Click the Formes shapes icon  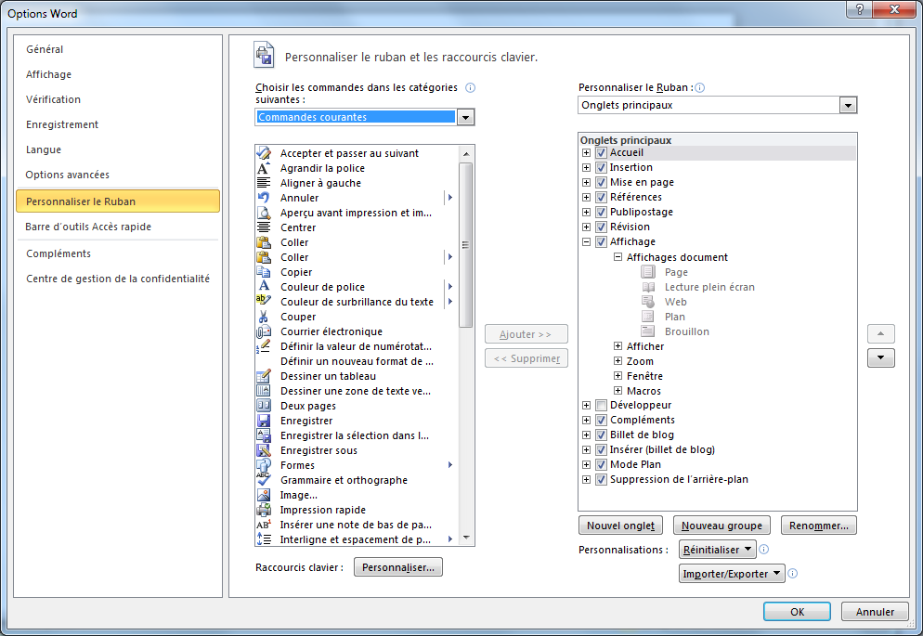264,465
